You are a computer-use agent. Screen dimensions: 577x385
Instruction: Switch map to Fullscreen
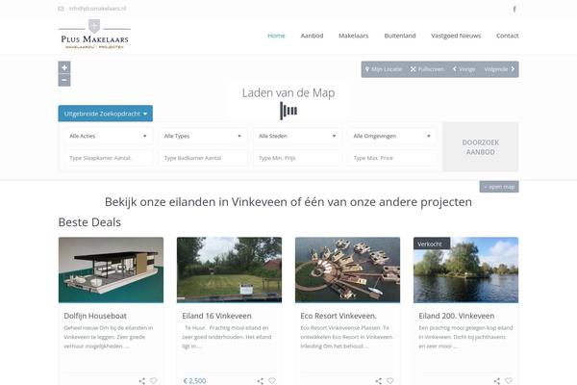point(427,69)
